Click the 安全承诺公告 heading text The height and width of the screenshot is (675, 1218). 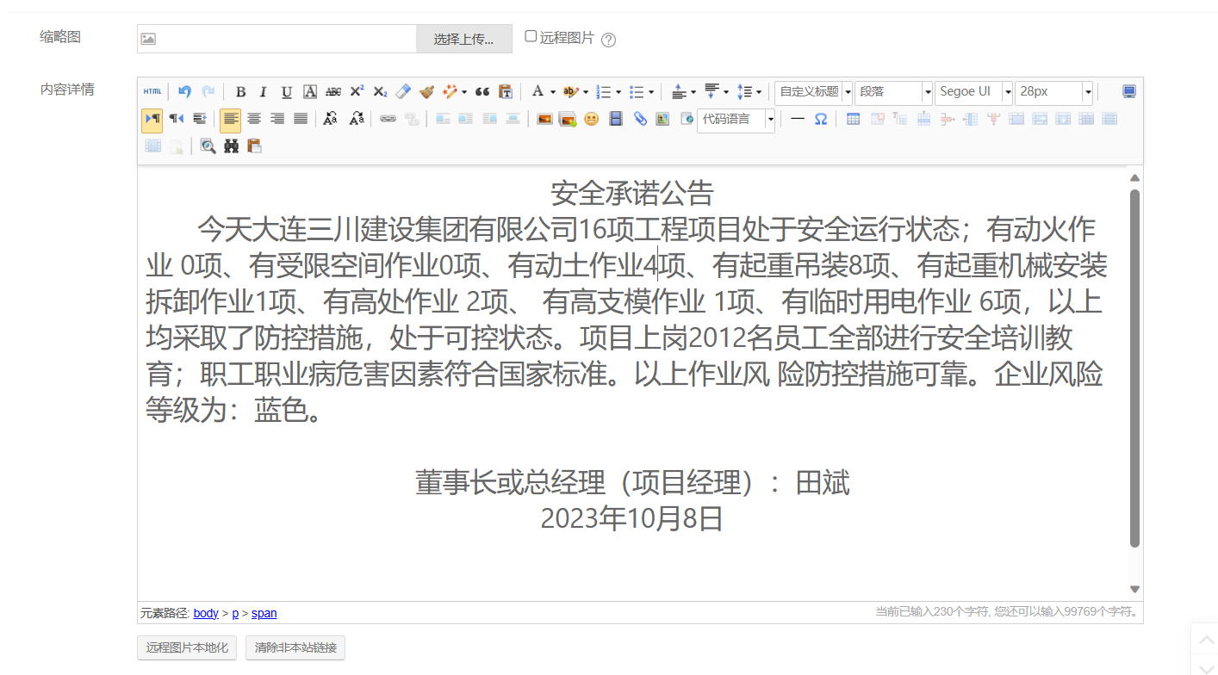632,193
